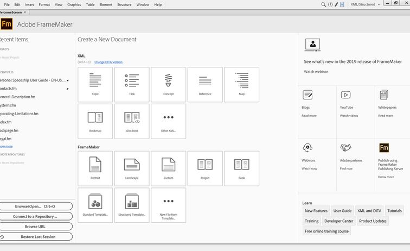
Task: Click the pencil author view icon
Action: coord(336,4)
